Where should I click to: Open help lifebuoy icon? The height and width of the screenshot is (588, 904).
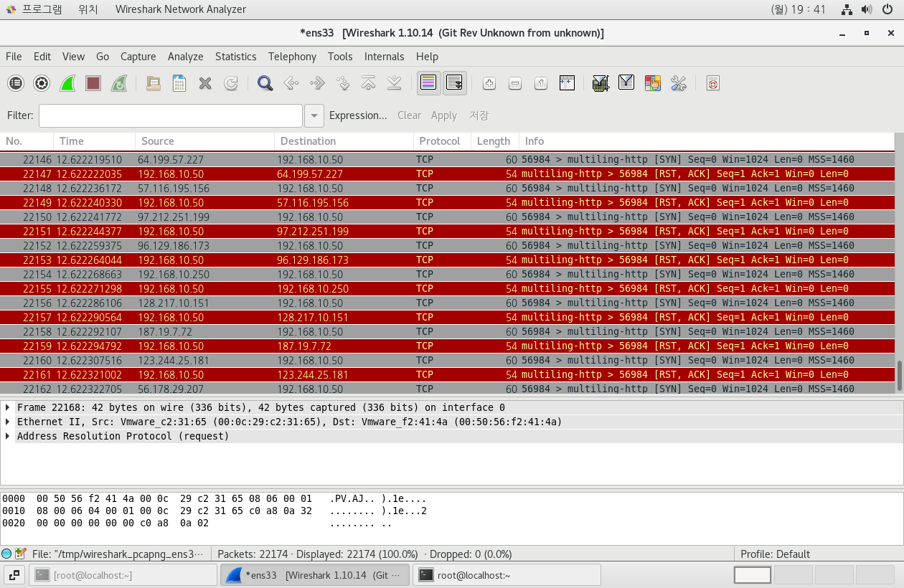tap(712, 83)
